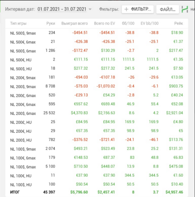
Task: Click the ФАЙЛ button
Action: 168,9
